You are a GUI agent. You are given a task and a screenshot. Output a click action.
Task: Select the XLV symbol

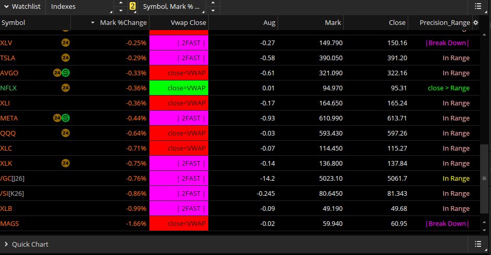click(x=6, y=43)
